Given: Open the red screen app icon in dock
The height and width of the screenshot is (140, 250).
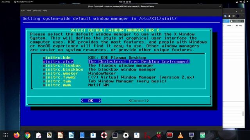Looking at the screenshot, I should 170,135.
